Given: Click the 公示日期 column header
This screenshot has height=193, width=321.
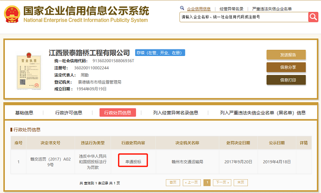Looking at the screenshot, I should 277,143.
